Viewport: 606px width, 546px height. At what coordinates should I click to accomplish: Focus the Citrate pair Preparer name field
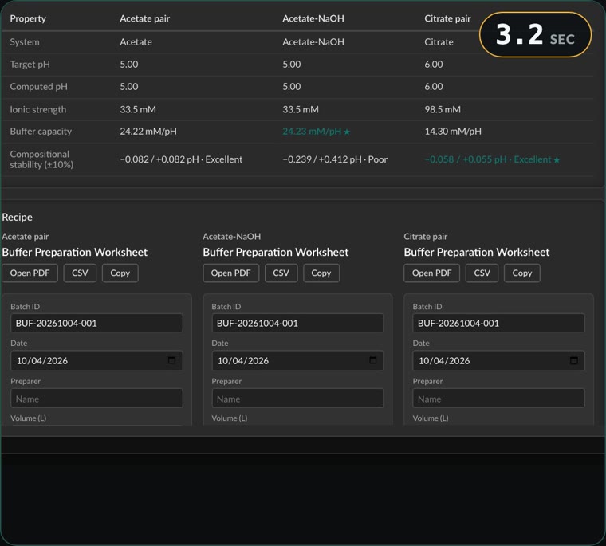point(498,399)
